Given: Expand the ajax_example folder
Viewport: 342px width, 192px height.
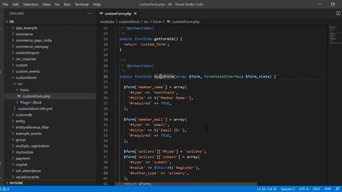Looking at the screenshot, I should pos(13,28).
